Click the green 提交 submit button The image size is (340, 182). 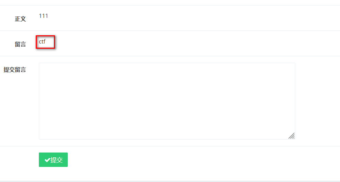(53, 160)
